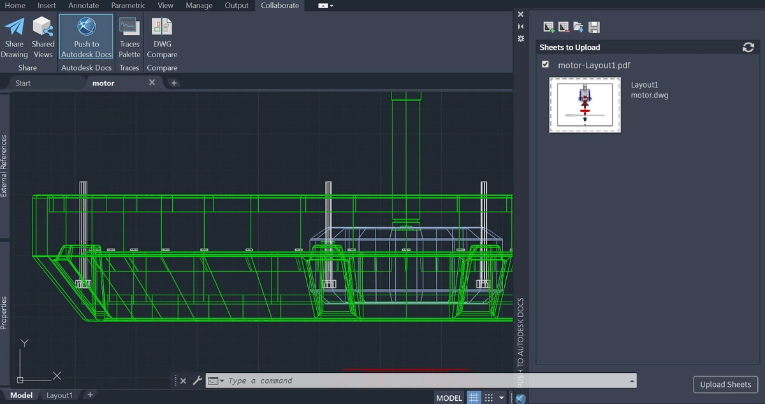Screen dimensions: 765x404
Task: Uncheck the motor-Layout1.pdf checkbox
Action: tap(545, 64)
